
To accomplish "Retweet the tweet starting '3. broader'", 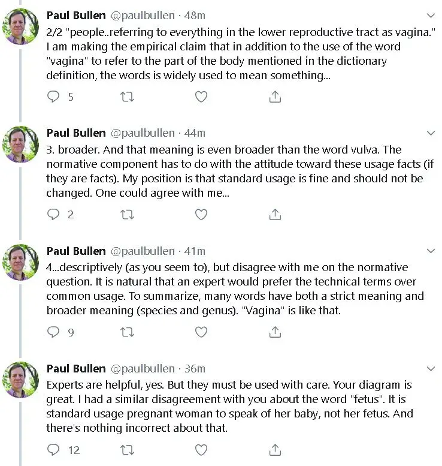I will [128, 214].
